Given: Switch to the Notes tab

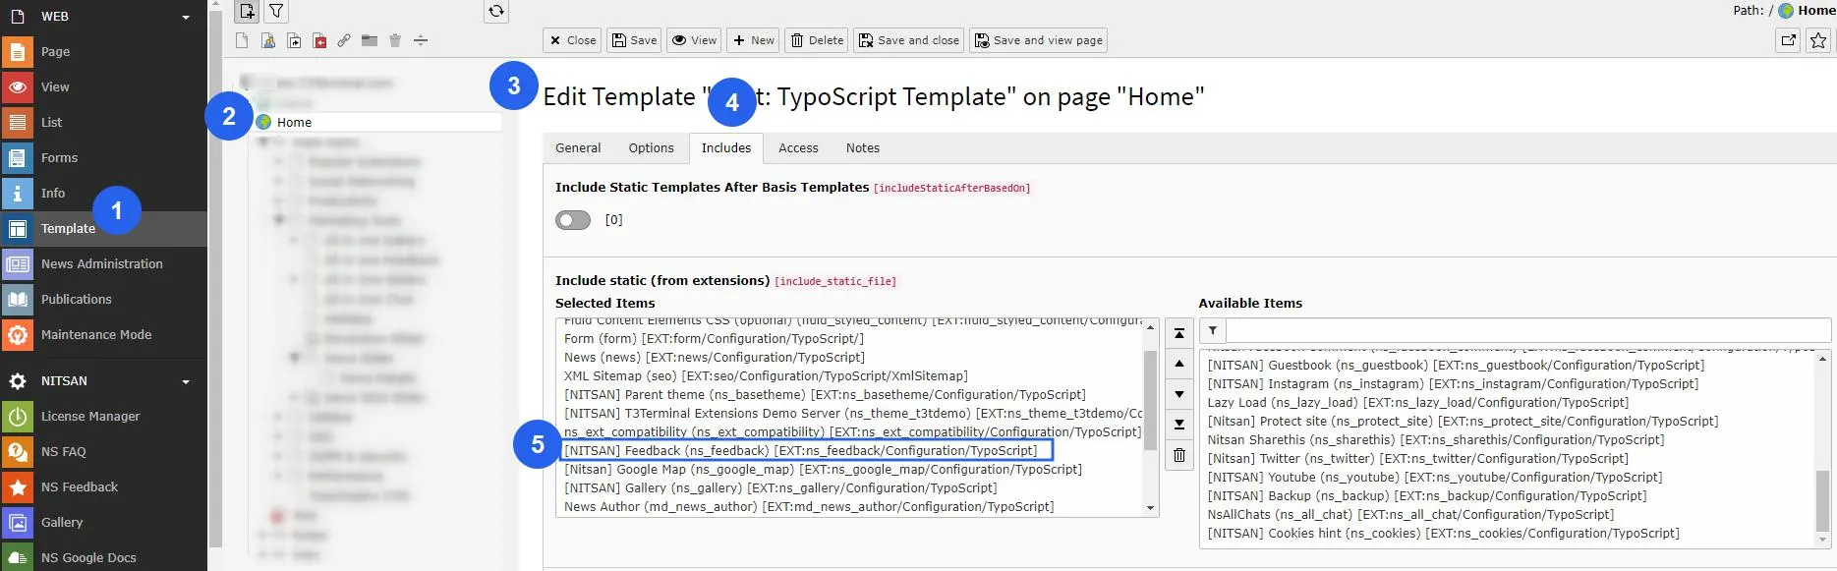Looking at the screenshot, I should point(863,148).
